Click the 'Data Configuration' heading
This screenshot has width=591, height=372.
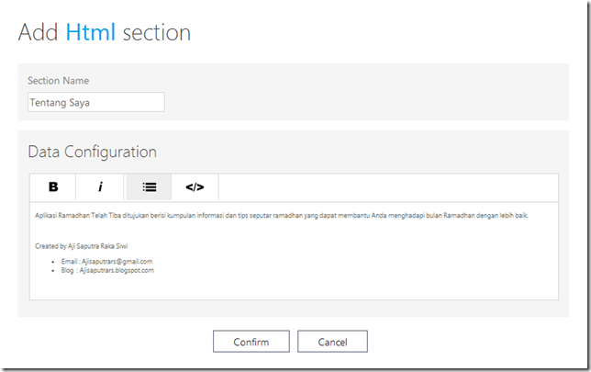pyautogui.click(x=93, y=152)
